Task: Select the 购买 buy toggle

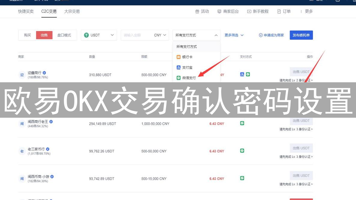Action: [27, 35]
